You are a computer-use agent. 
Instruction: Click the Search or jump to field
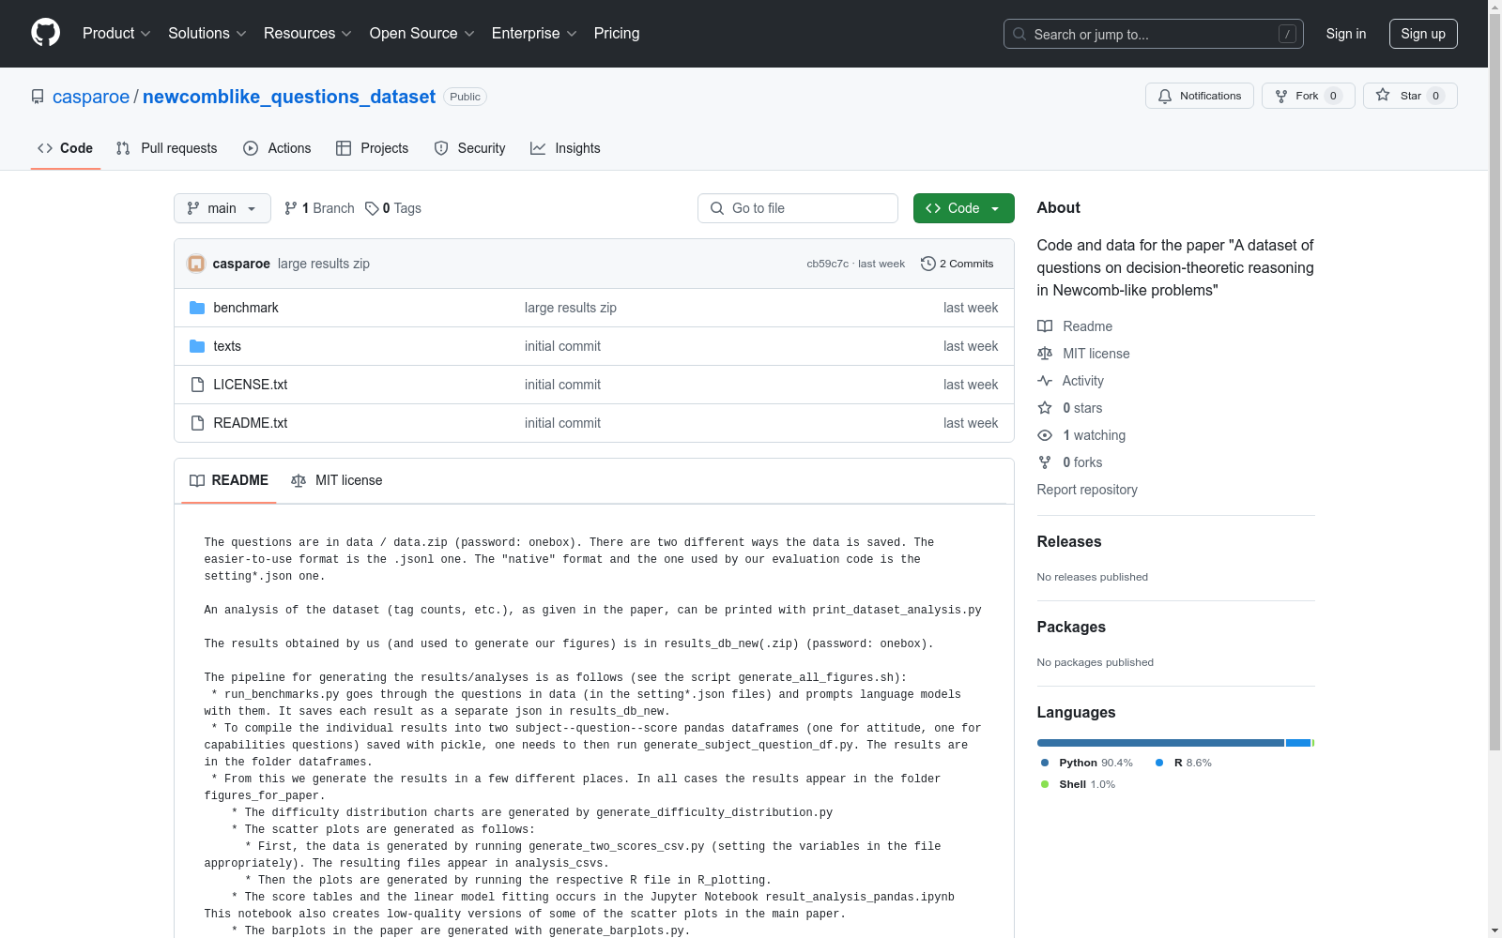tap(1154, 34)
